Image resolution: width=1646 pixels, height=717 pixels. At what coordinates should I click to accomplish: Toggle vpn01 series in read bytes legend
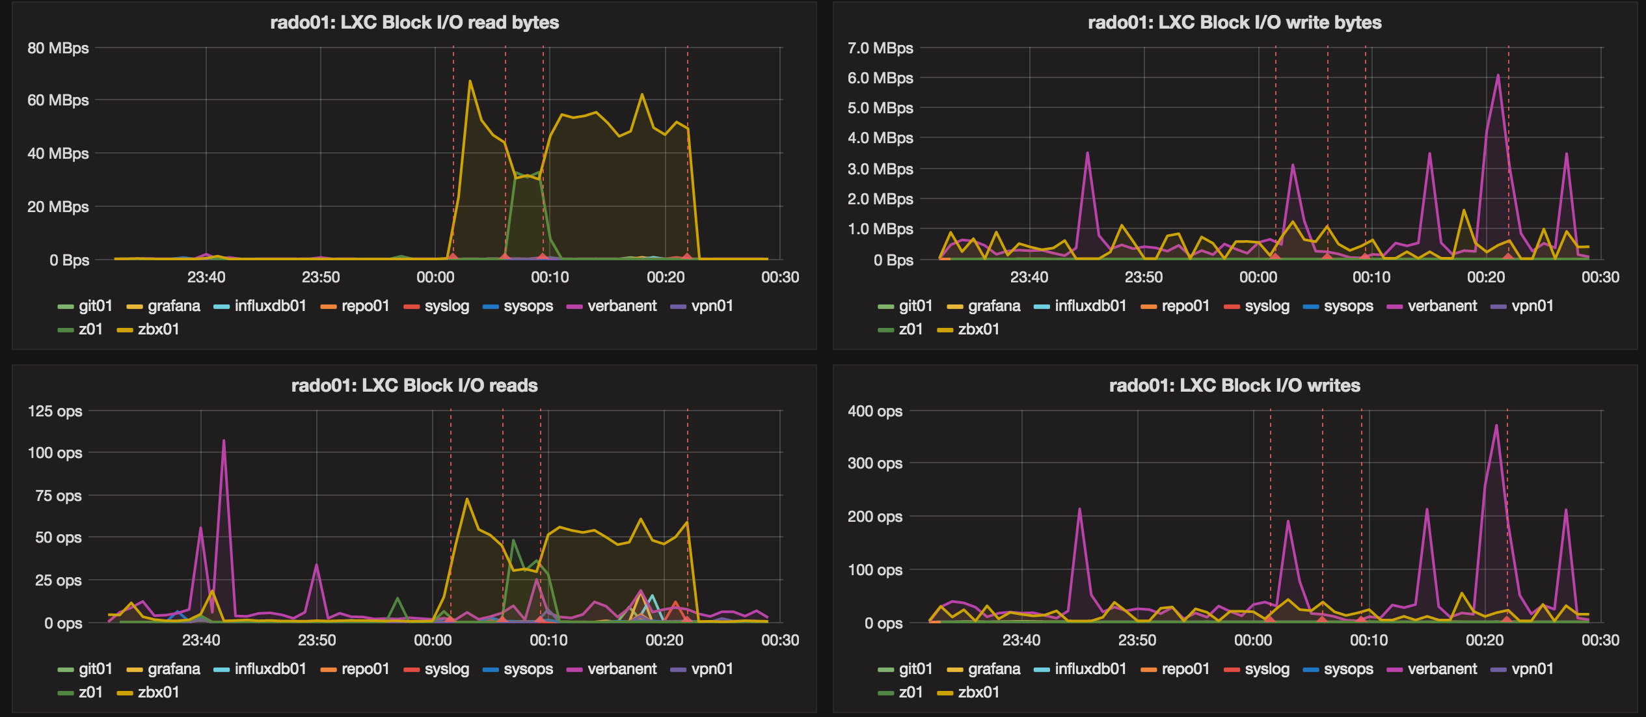point(712,306)
